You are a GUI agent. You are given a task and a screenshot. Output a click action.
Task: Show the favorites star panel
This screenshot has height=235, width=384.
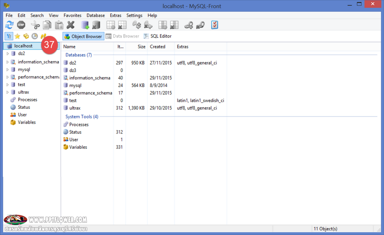coord(17,36)
